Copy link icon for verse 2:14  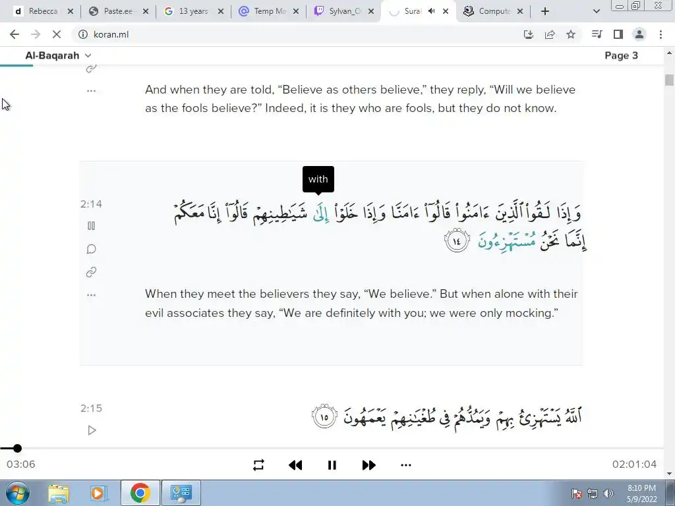pos(91,272)
